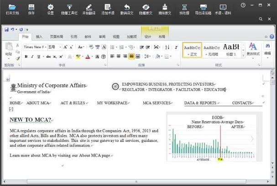This screenshot has width=277, height=186.
Task: Switch to the Insert ribbon tab
Action: pyautogui.click(x=39, y=36)
